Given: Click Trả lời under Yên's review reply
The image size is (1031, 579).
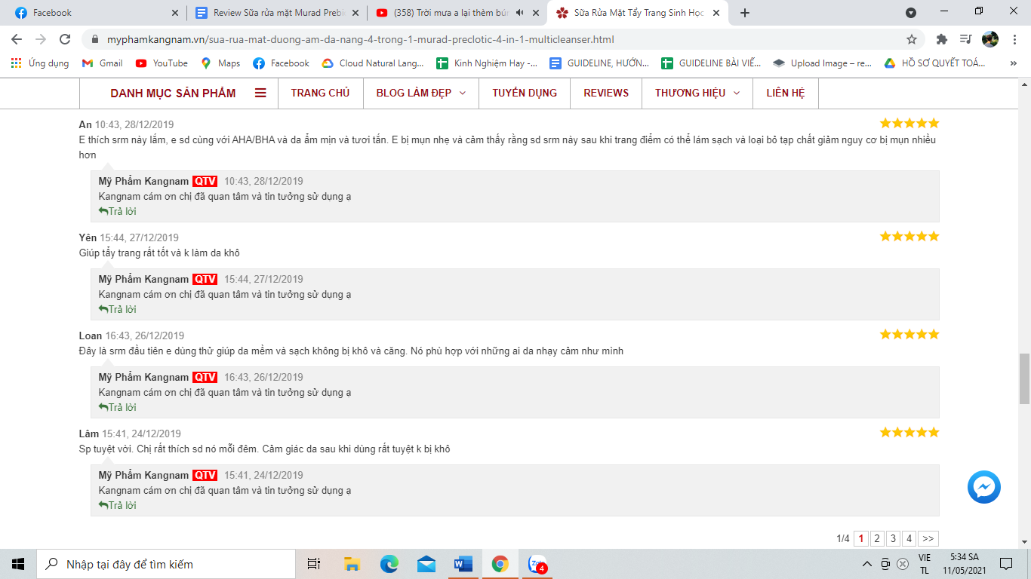Looking at the screenshot, I should (118, 309).
